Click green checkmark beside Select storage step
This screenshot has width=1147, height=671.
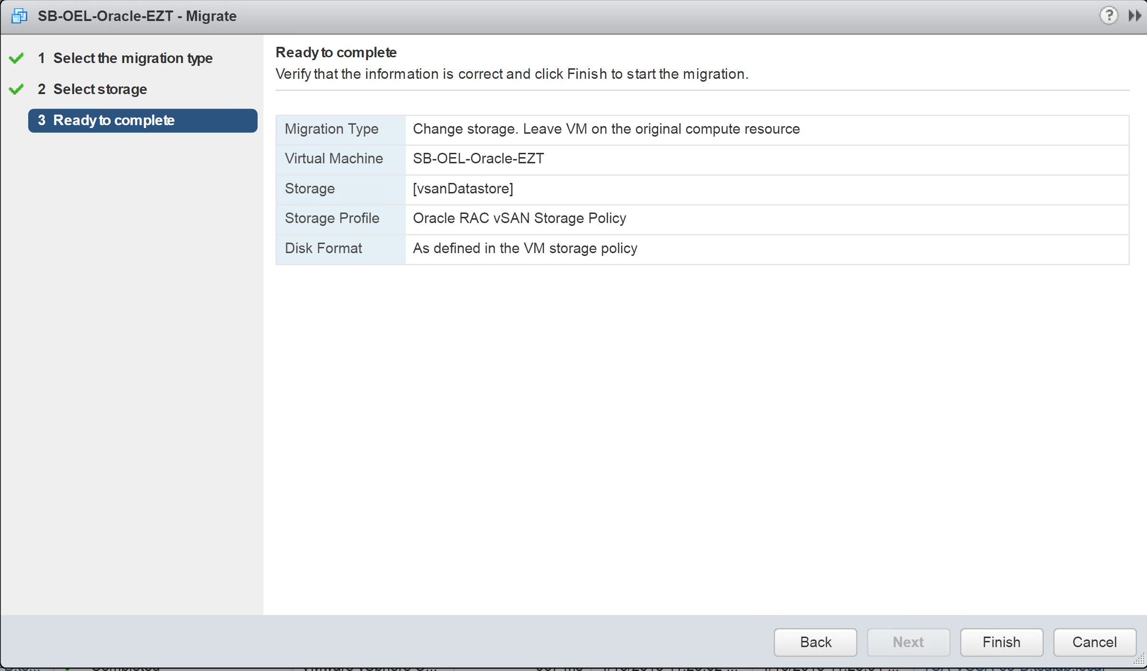tap(16, 89)
